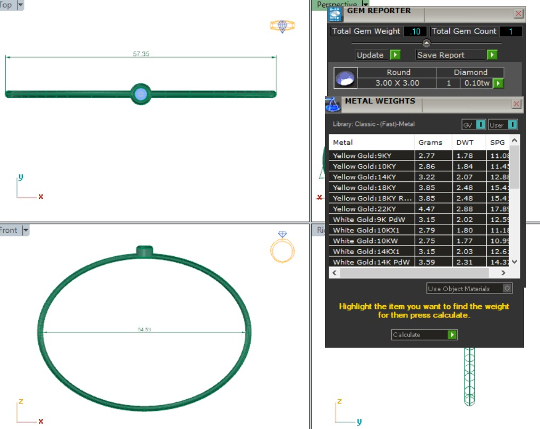The width and height of the screenshot is (540, 429).
Task: Click the Front viewport label
Action: click(8, 230)
